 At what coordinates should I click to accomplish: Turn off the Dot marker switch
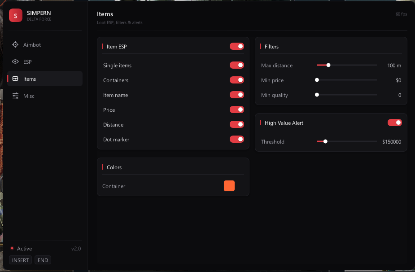tap(236, 139)
